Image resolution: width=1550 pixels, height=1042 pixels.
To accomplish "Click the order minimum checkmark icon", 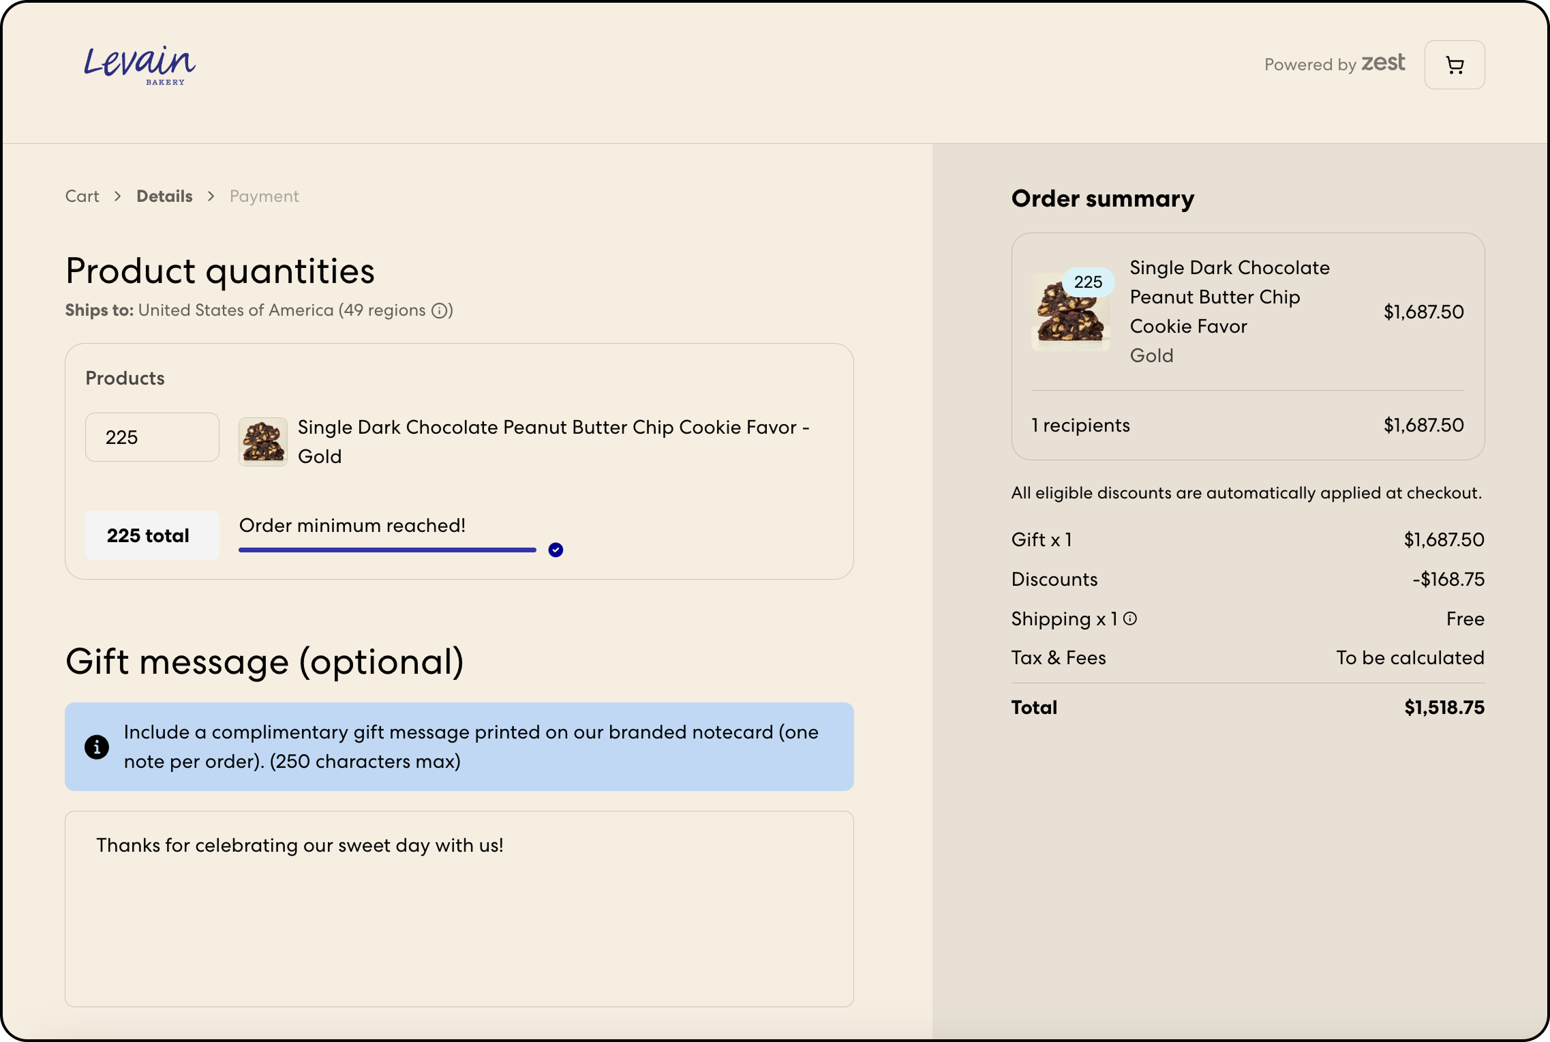I will pos(556,550).
